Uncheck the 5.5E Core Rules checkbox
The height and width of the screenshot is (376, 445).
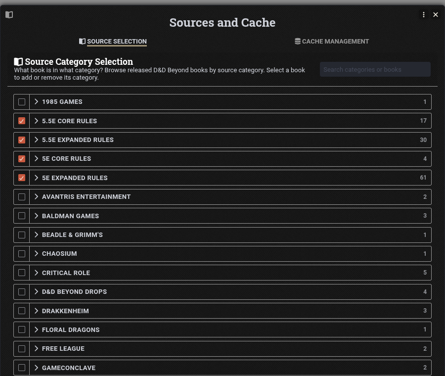click(x=22, y=121)
